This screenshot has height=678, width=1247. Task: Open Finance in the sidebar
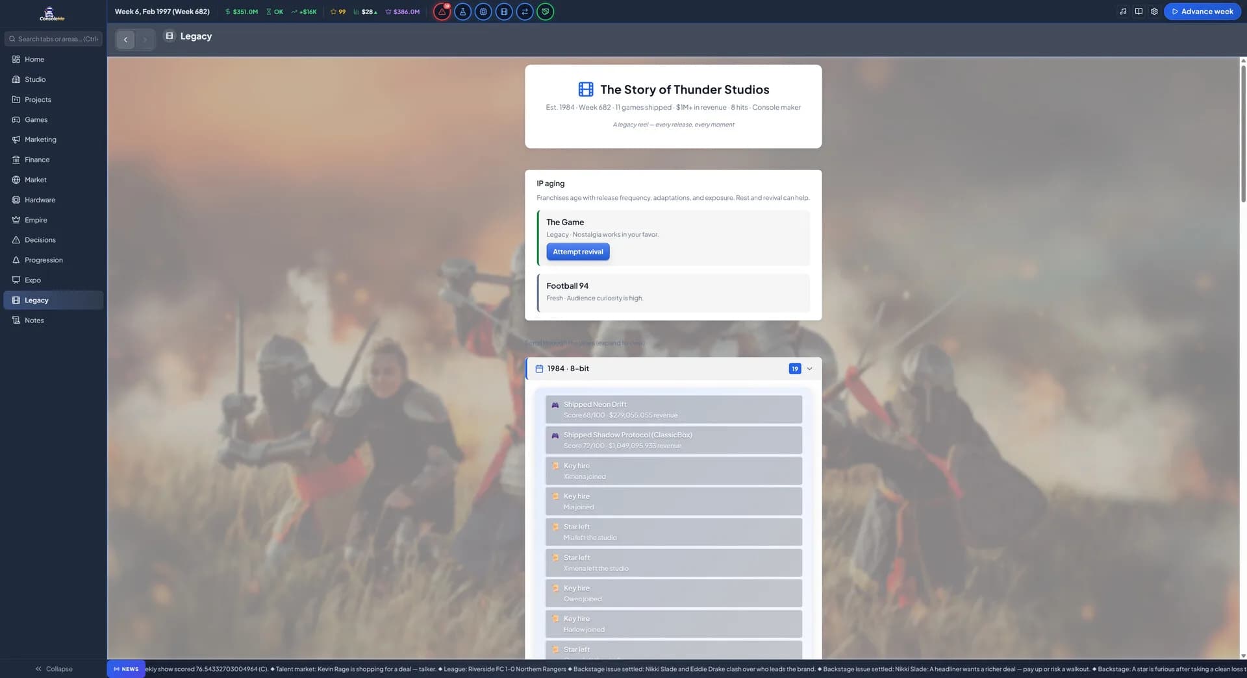[53, 160]
